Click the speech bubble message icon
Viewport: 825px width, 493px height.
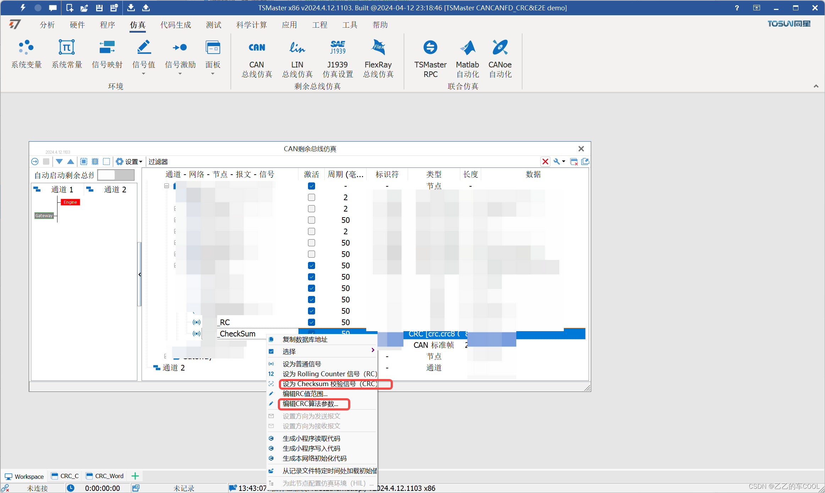53,7
